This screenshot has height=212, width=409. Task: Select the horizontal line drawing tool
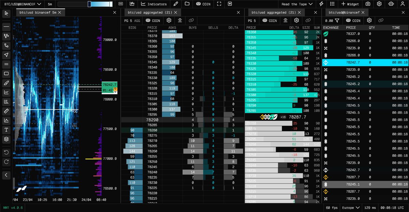pyautogui.click(x=6, y=26)
